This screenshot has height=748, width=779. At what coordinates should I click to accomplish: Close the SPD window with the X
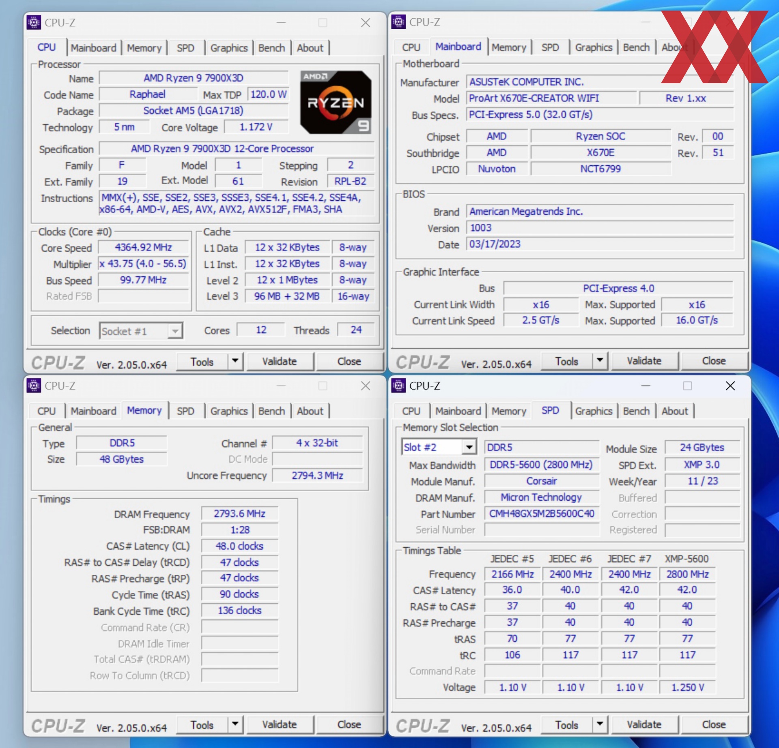730,386
